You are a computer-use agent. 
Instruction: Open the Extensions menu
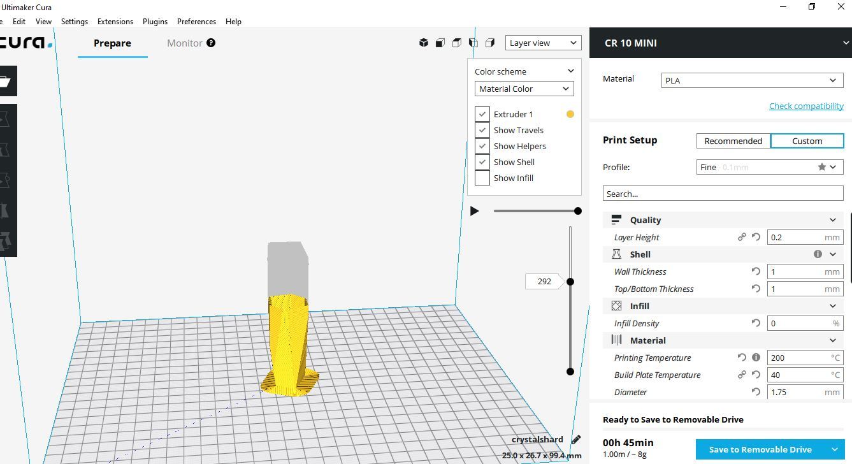pyautogui.click(x=115, y=21)
